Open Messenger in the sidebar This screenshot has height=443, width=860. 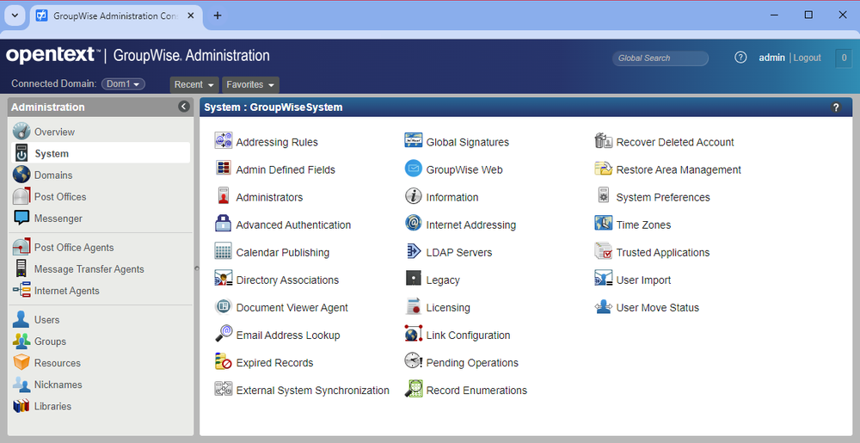[x=101, y=218]
